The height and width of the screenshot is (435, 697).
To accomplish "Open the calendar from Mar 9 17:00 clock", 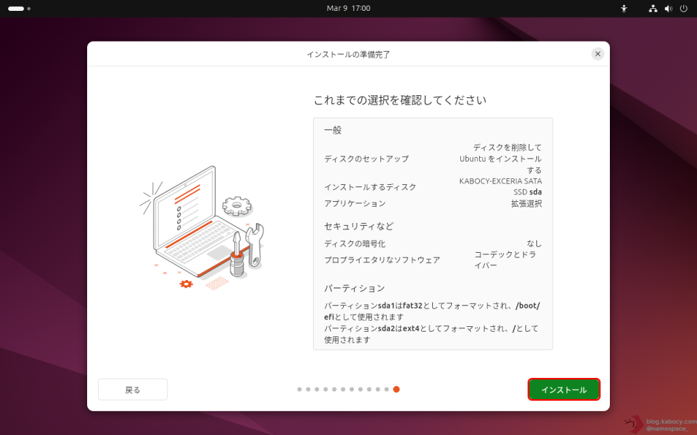I will click(x=348, y=8).
